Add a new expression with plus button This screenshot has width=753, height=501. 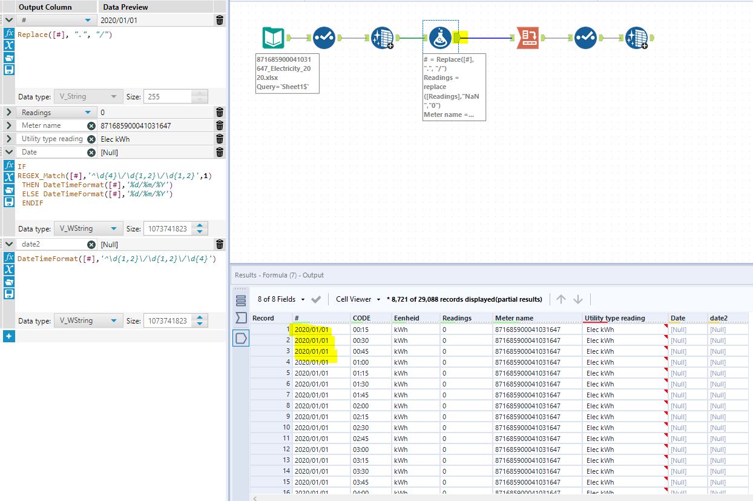click(8, 336)
